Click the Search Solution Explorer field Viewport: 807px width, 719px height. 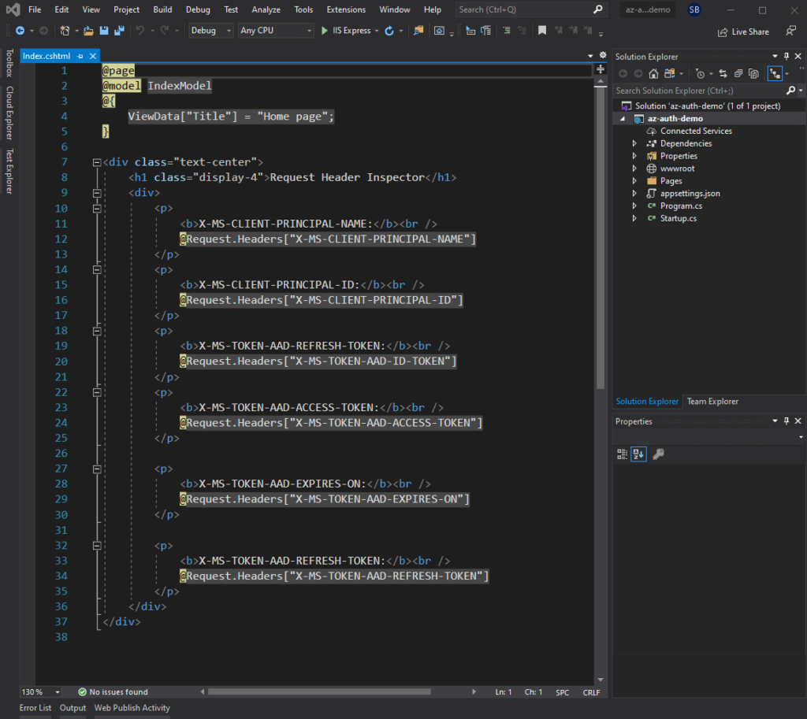click(x=700, y=91)
